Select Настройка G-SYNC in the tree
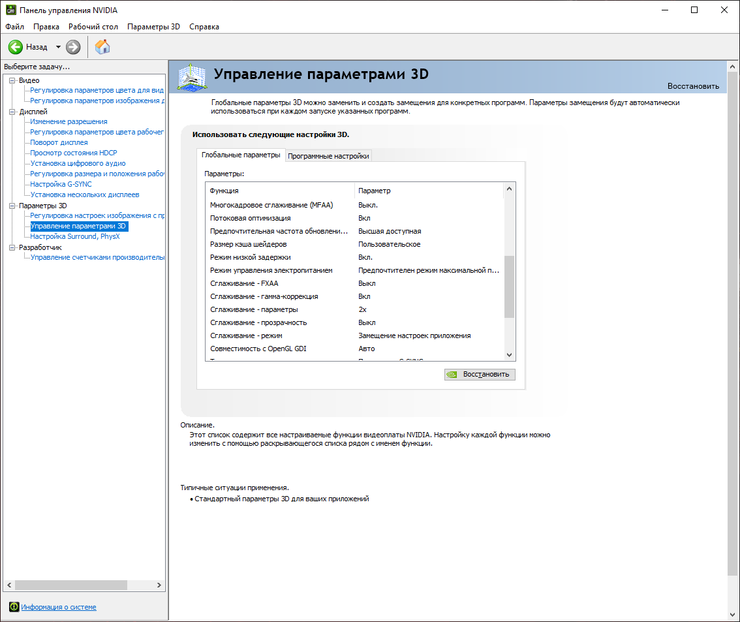 coord(61,184)
